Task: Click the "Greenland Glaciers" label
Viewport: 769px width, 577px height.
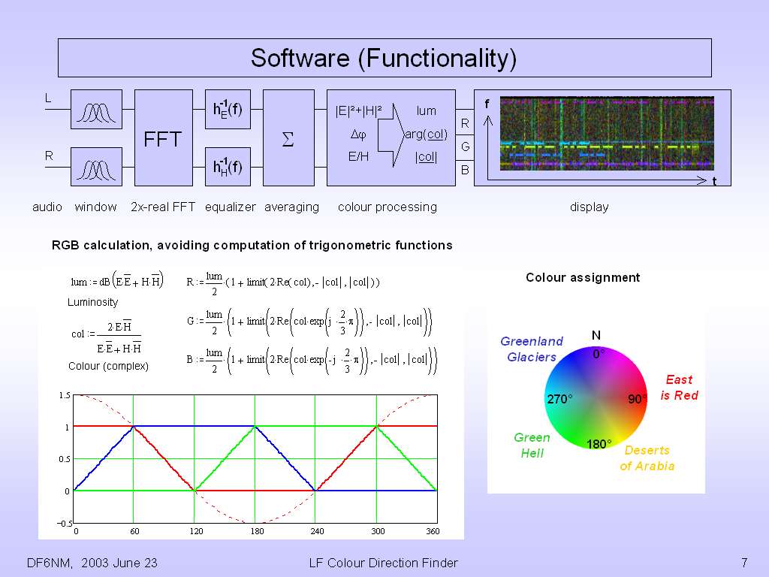Action: tap(532, 349)
